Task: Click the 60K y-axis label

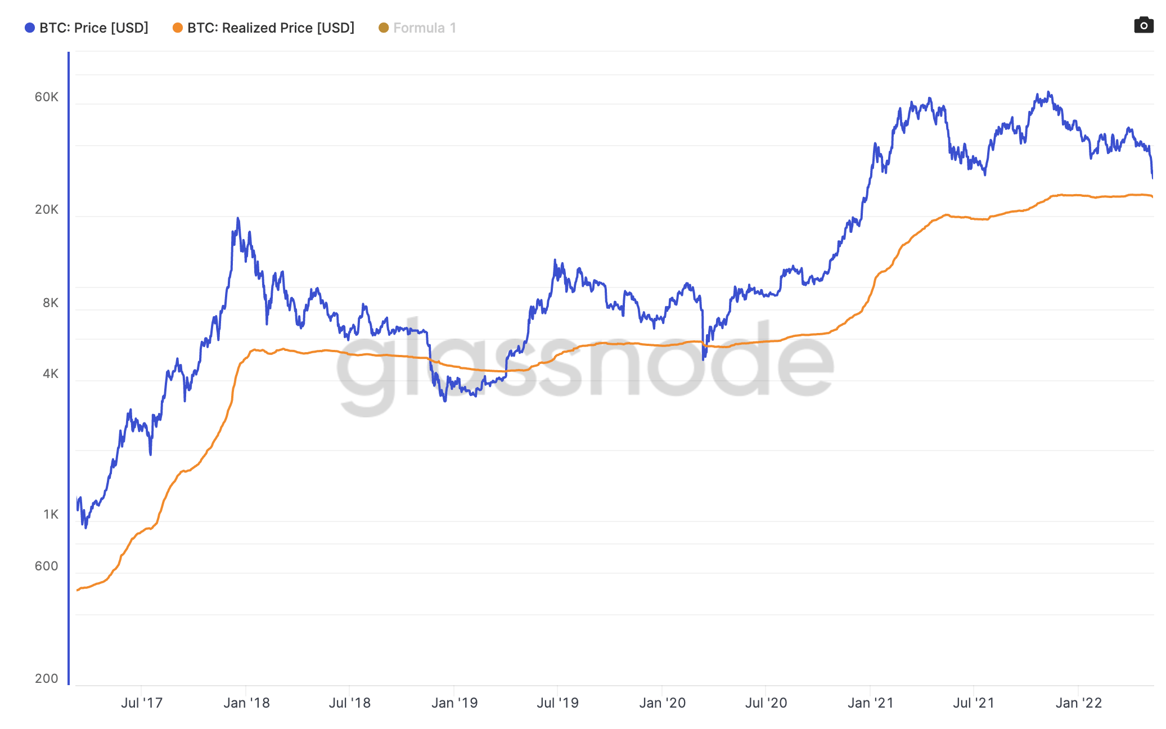Action: click(46, 97)
